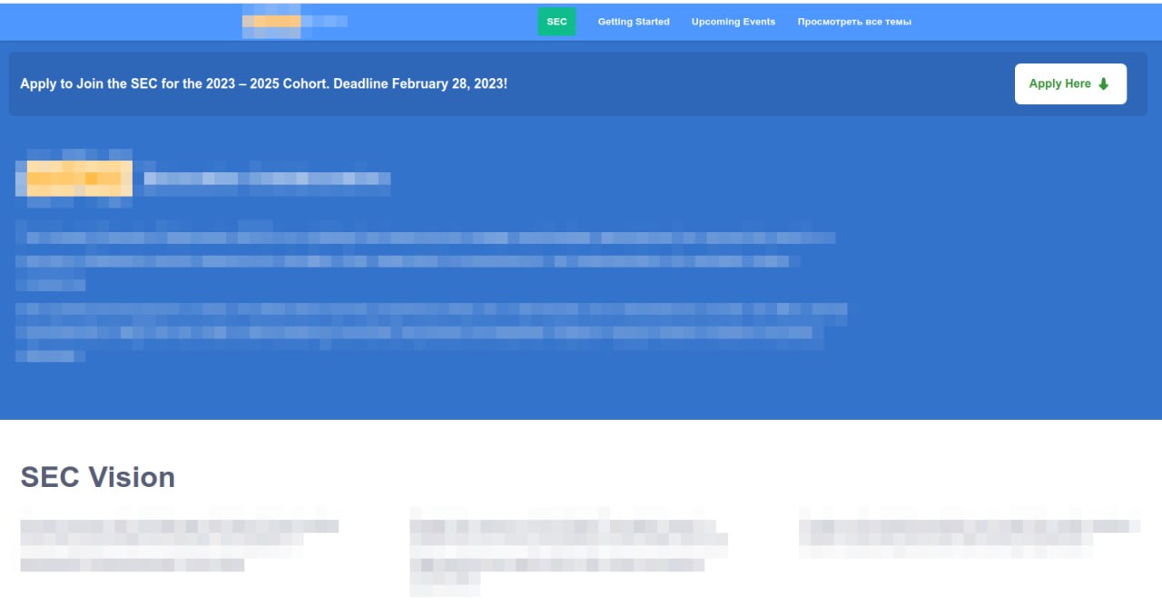The image size is (1162, 614).
Task: Click the orange site logo in the header
Action: click(x=271, y=22)
